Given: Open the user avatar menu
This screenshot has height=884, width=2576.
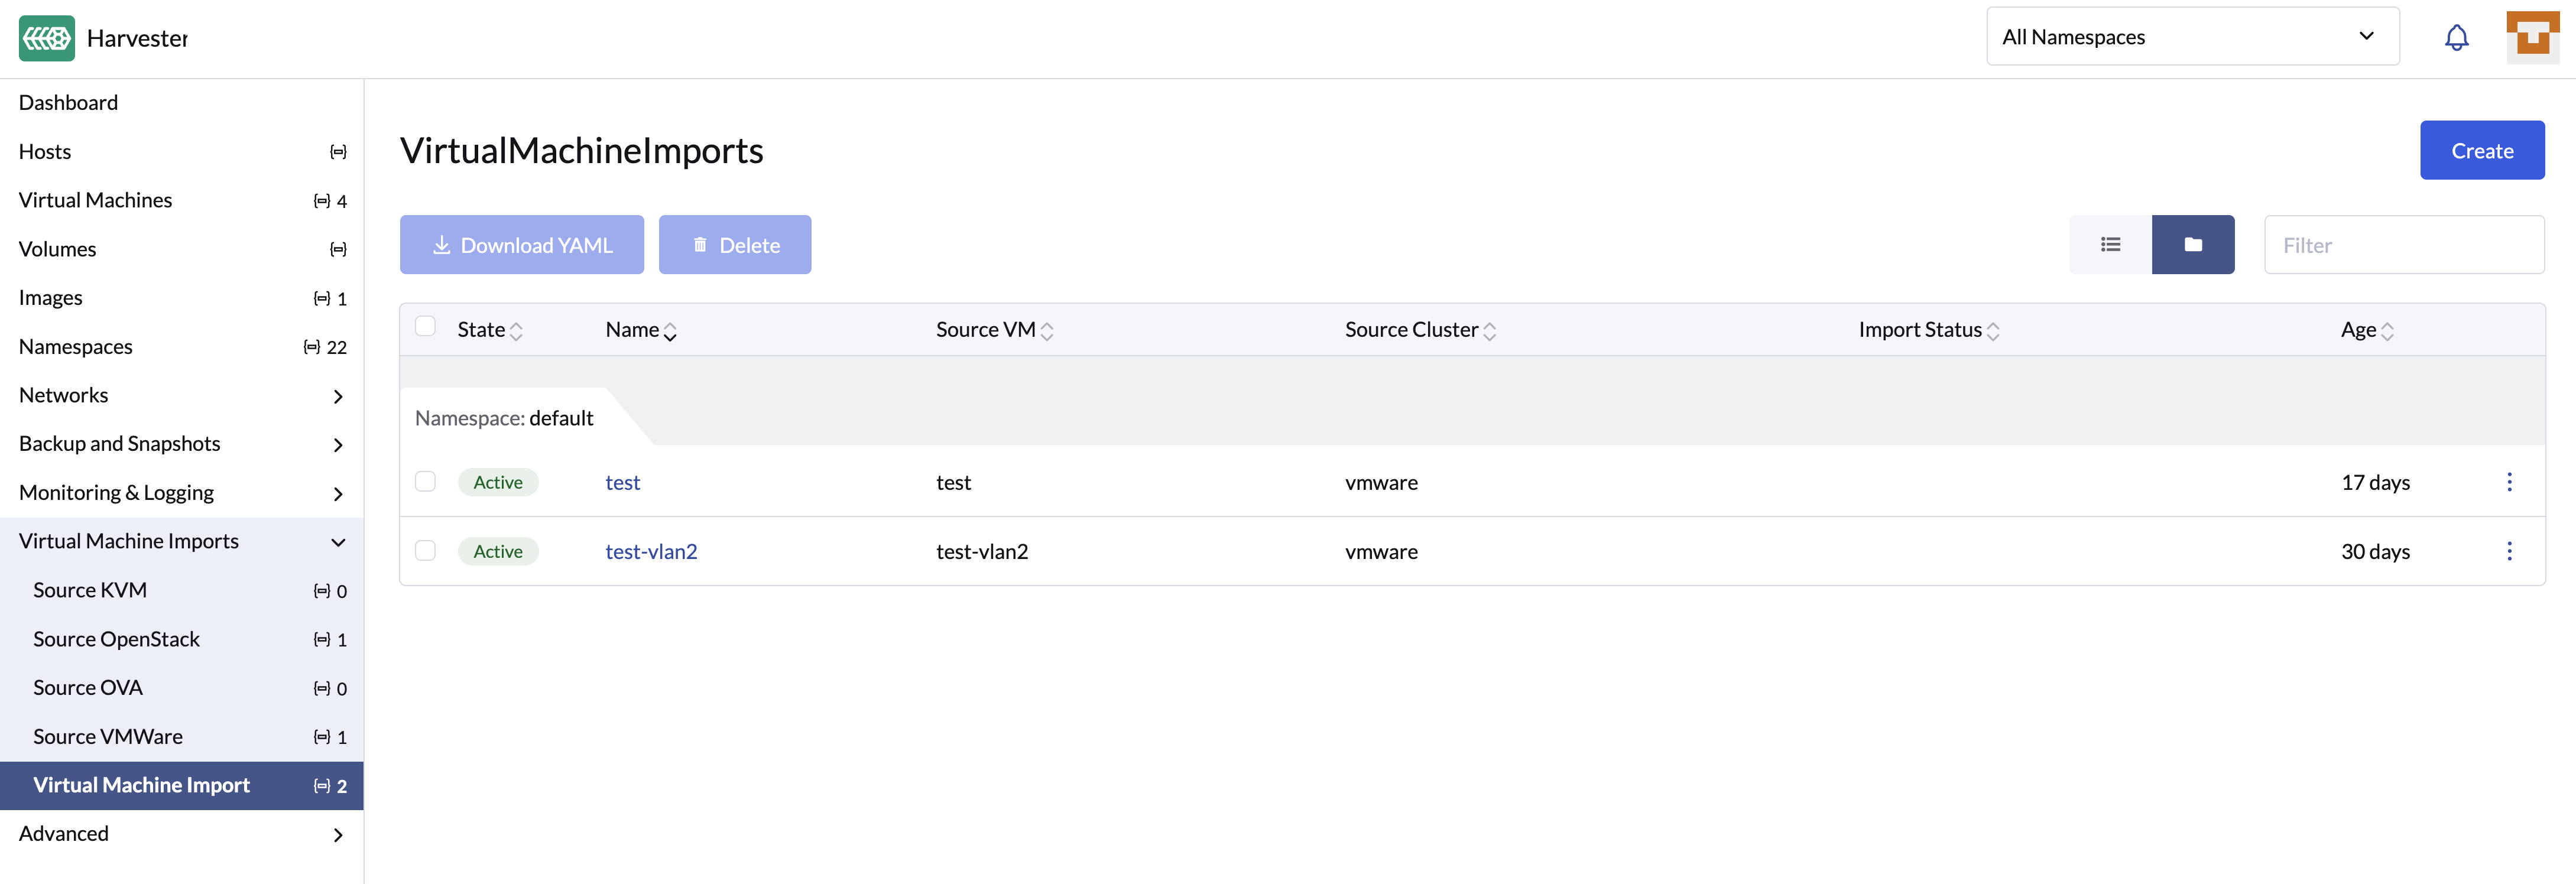Looking at the screenshot, I should pyautogui.click(x=2532, y=38).
